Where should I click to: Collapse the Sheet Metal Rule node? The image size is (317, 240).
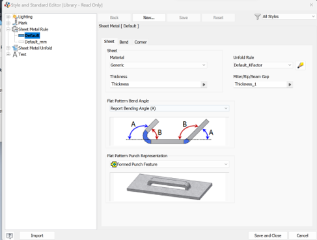(8, 29)
